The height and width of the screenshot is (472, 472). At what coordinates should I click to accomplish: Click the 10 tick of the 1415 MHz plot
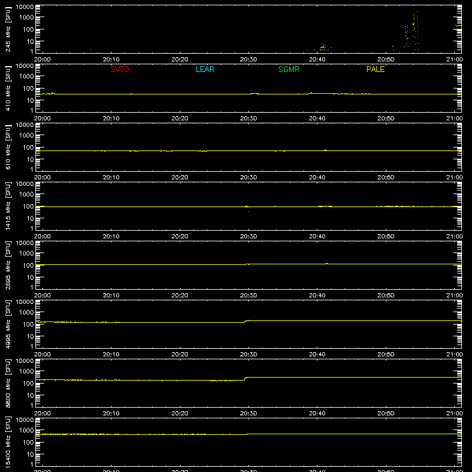coord(30,218)
